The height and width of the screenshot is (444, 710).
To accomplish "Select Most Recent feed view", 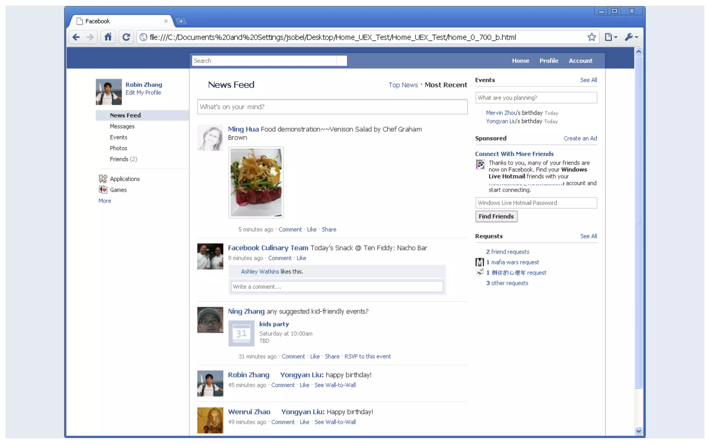I will pyautogui.click(x=445, y=85).
